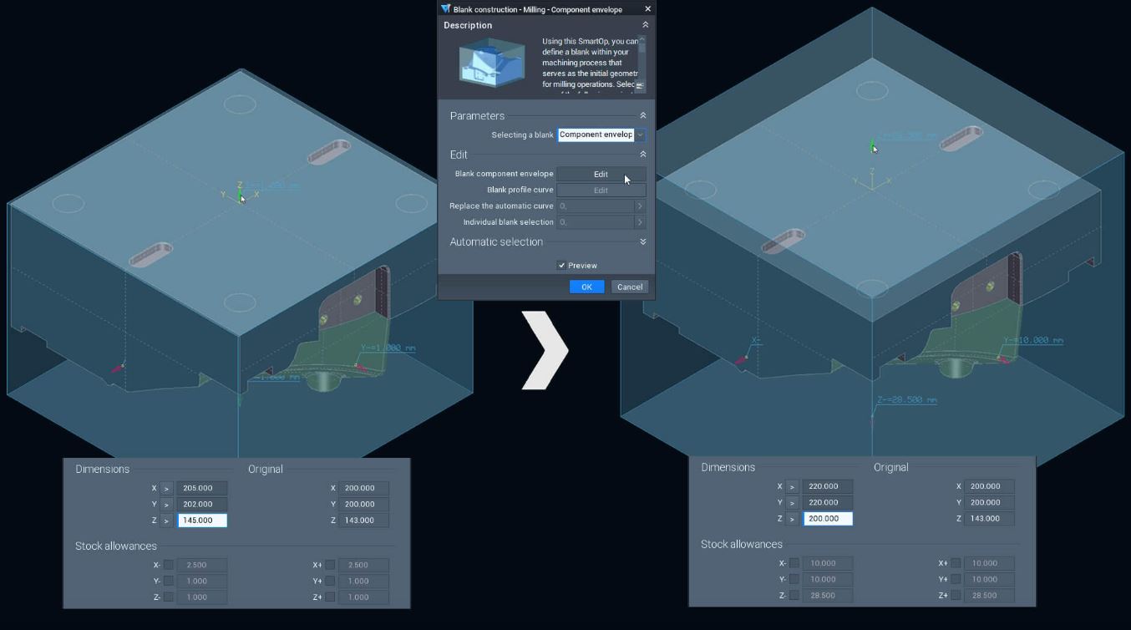
Task: Click the app logo in dialog title bar
Action: pyautogui.click(x=445, y=9)
